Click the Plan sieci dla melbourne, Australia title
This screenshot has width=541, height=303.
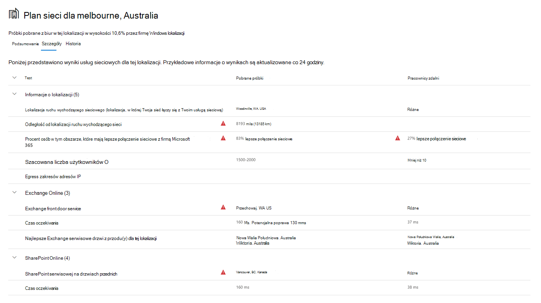coord(91,15)
